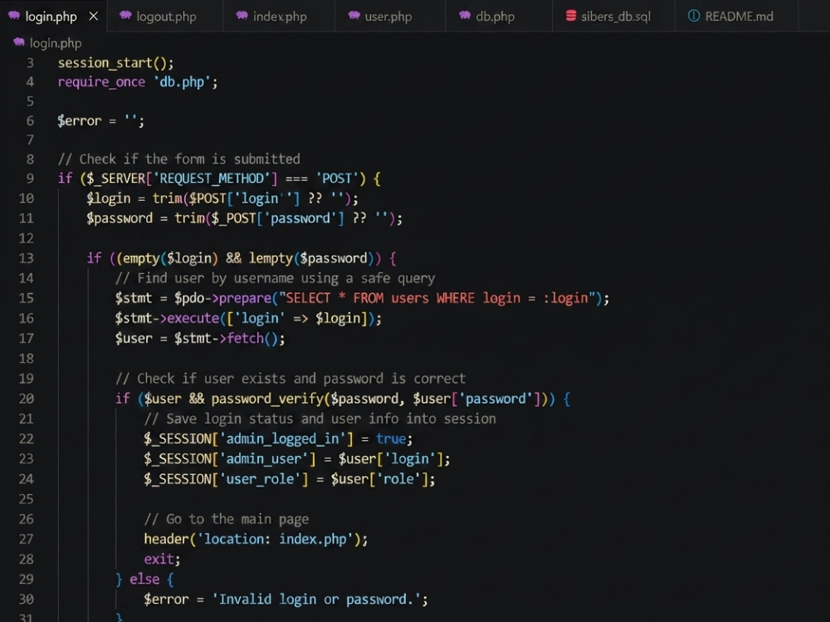Click line number 20 in the gutter
Viewport: 830px width, 622px height.
pos(27,399)
